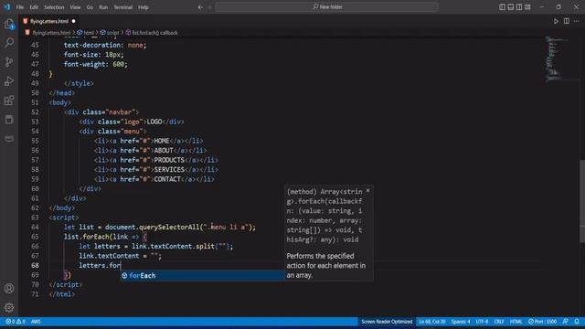585x329 pixels.
Task: Go back with navigation arrow
Action: click(200, 7)
